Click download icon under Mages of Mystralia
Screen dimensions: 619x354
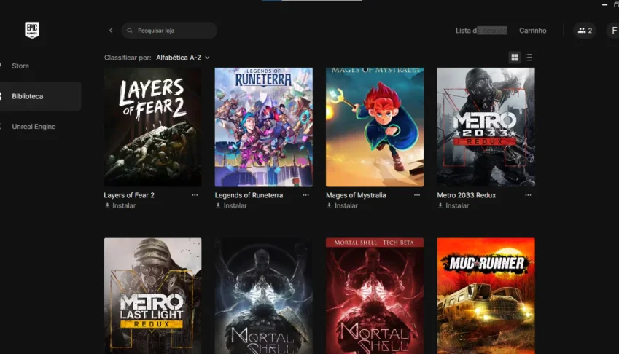(x=330, y=206)
